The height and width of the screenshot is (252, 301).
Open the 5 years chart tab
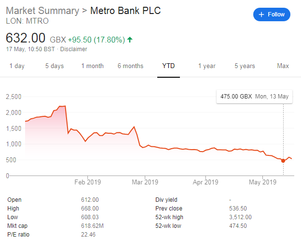click(x=245, y=66)
